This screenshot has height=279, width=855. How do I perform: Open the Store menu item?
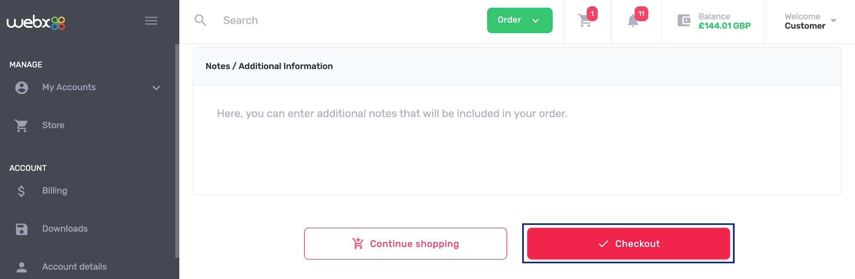[x=53, y=125]
